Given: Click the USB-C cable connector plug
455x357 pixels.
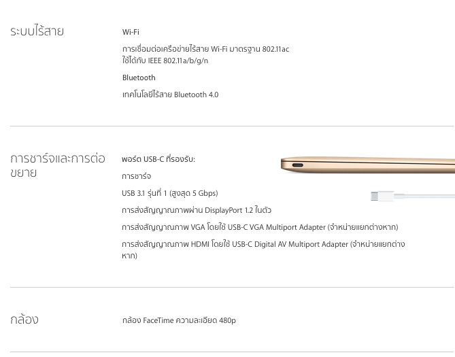Looking at the screenshot, I should pyautogui.click(x=382, y=196).
